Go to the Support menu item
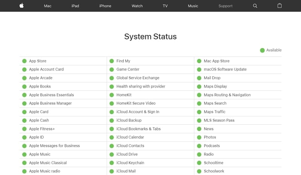The height and width of the screenshot is (175, 301). click(x=225, y=6)
